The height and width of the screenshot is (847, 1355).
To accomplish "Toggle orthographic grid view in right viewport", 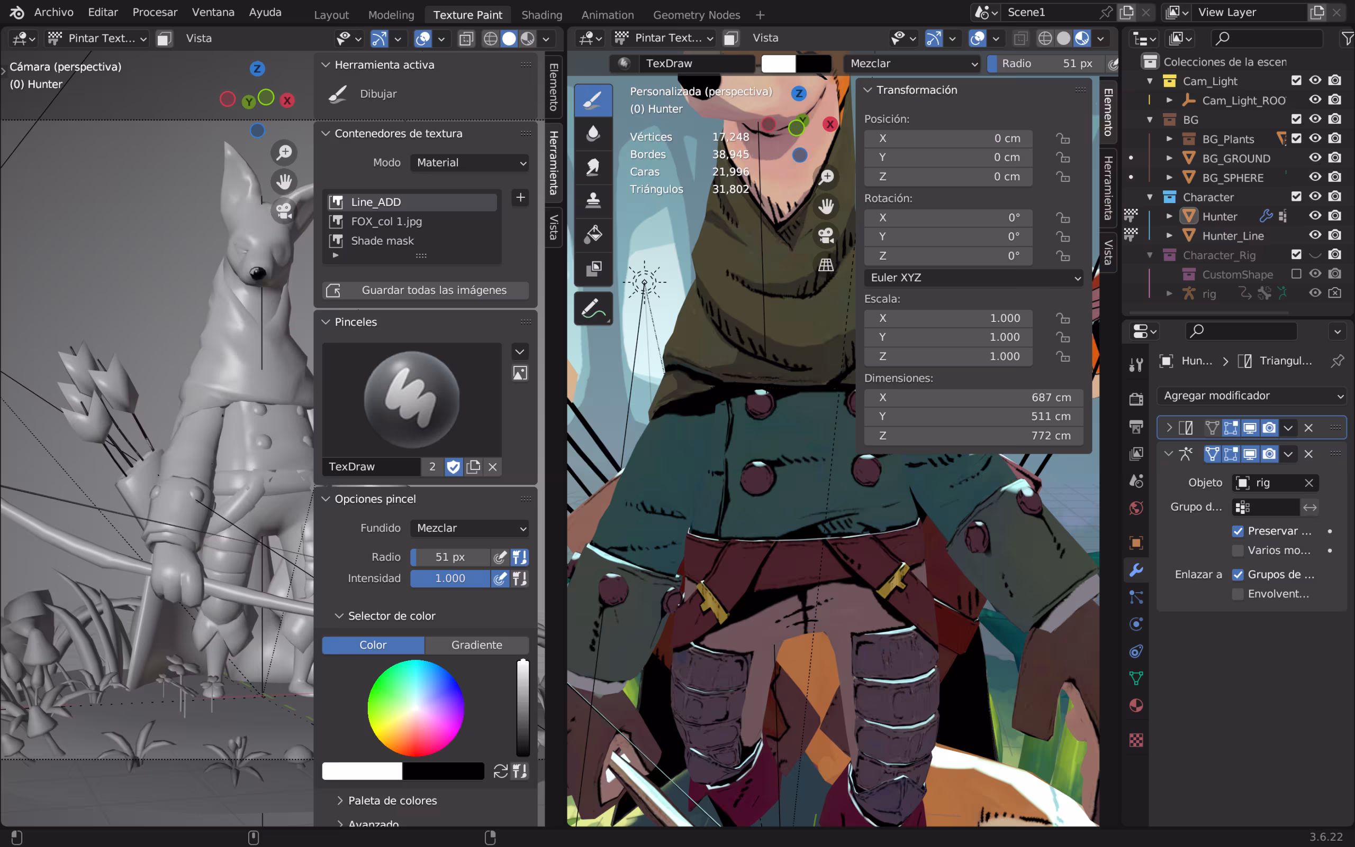I will click(826, 264).
